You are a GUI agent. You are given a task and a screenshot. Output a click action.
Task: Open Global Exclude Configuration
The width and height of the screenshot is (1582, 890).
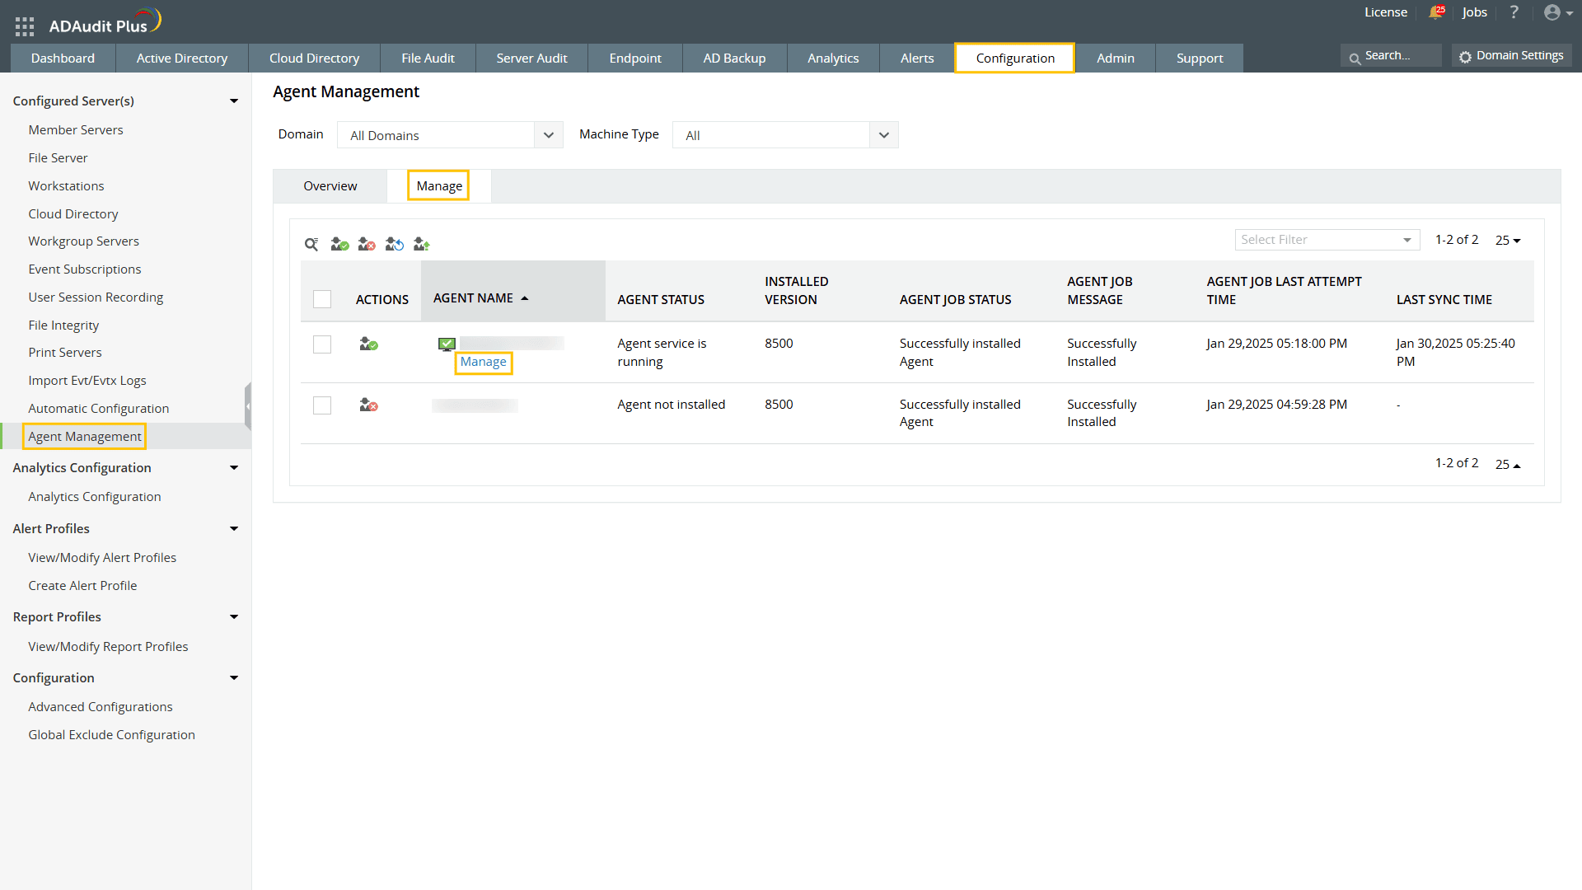[x=111, y=734]
